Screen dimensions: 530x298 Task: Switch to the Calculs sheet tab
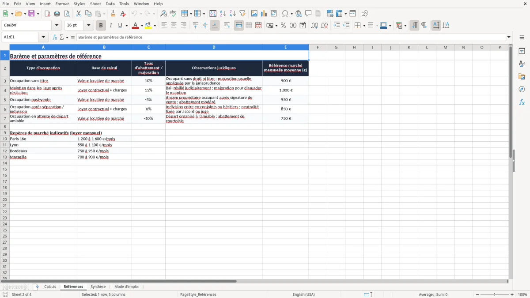(50, 287)
